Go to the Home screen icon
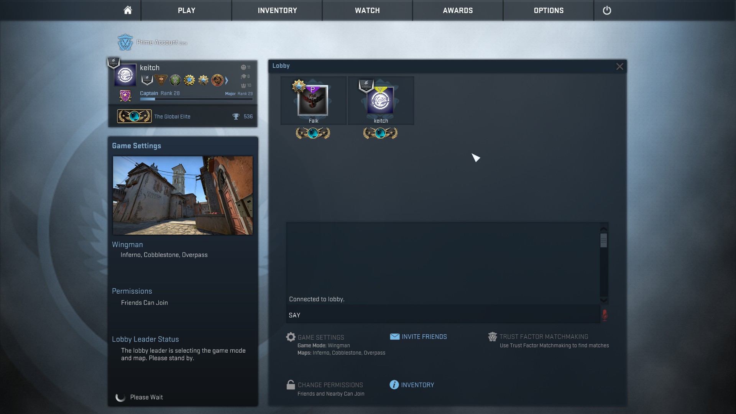736x414 pixels. [x=128, y=10]
